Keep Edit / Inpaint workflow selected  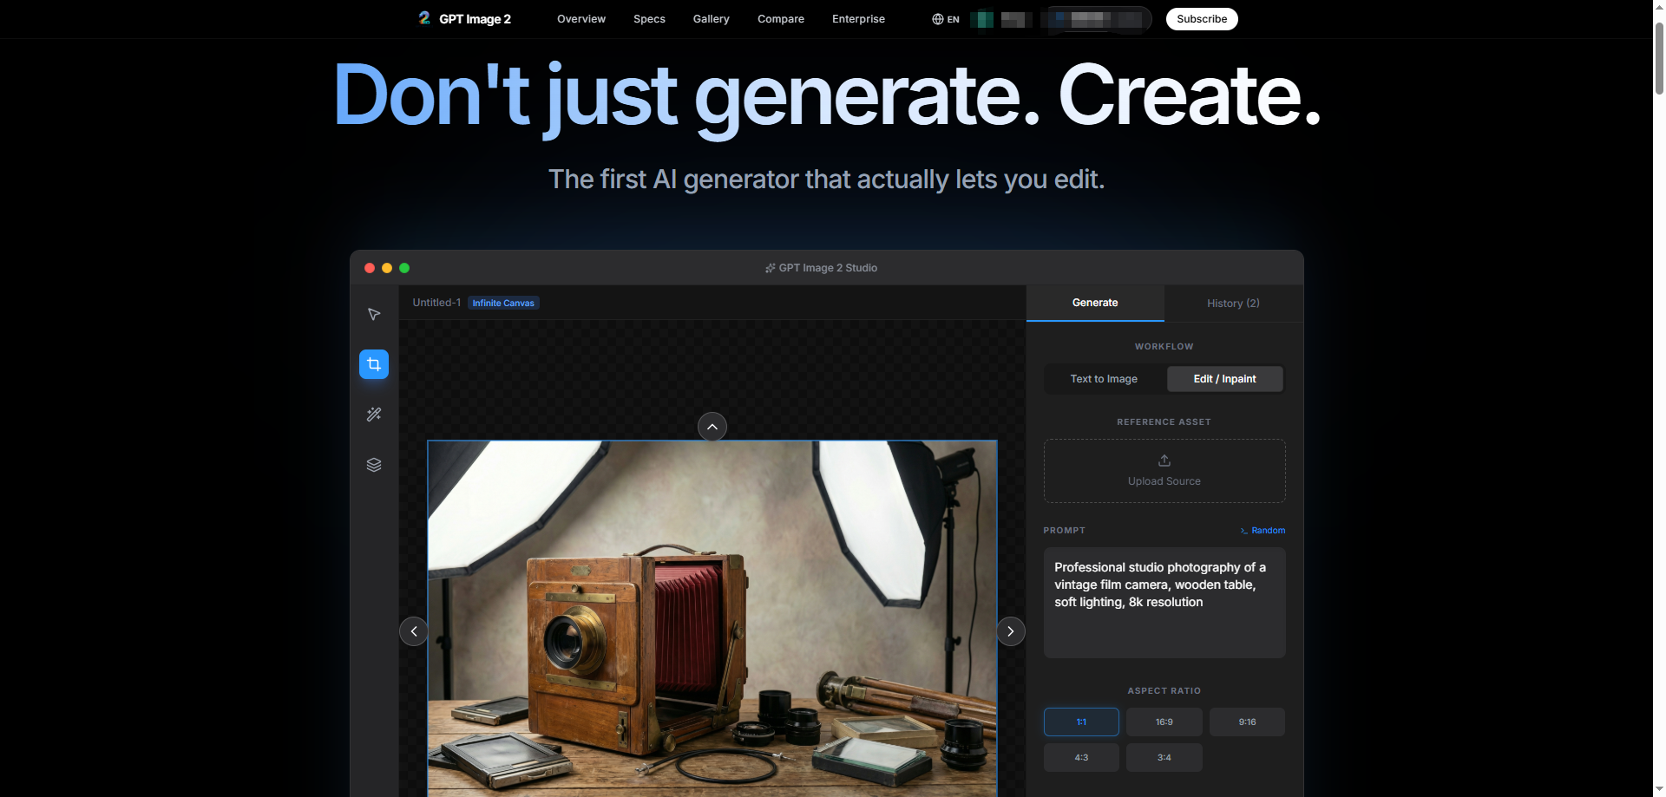click(x=1223, y=379)
